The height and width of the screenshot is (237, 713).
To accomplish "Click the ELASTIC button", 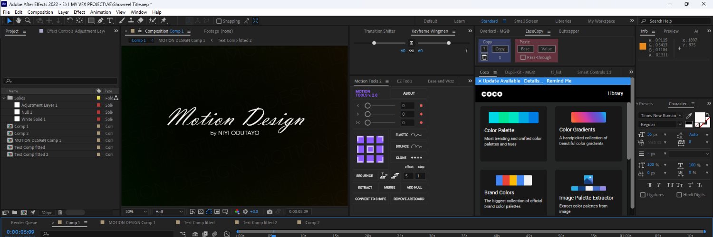I will 409,135.
